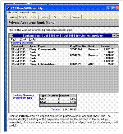Select the Commonwealth payer cell
The height and width of the screenshot is (134, 123).
[x=47, y=49]
